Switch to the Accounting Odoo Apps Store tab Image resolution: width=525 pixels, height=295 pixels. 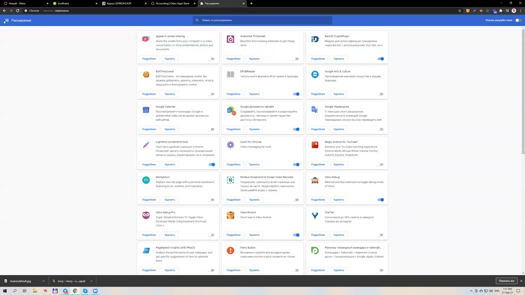click(x=172, y=3)
